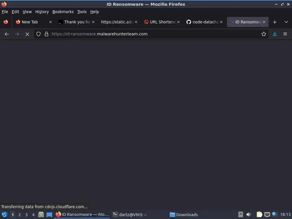This screenshot has height=219, width=292.
Task: Maximize the Firefox window
Action: click(282, 4)
